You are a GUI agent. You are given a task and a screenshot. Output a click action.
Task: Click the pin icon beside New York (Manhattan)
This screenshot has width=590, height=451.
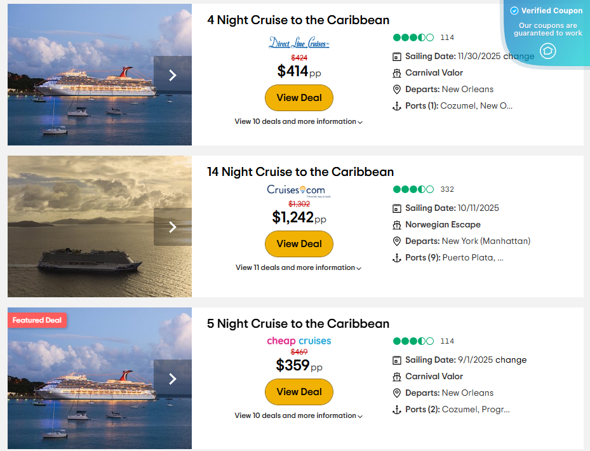(396, 241)
